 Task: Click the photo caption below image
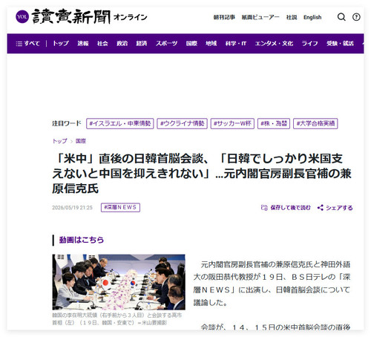point(117,319)
